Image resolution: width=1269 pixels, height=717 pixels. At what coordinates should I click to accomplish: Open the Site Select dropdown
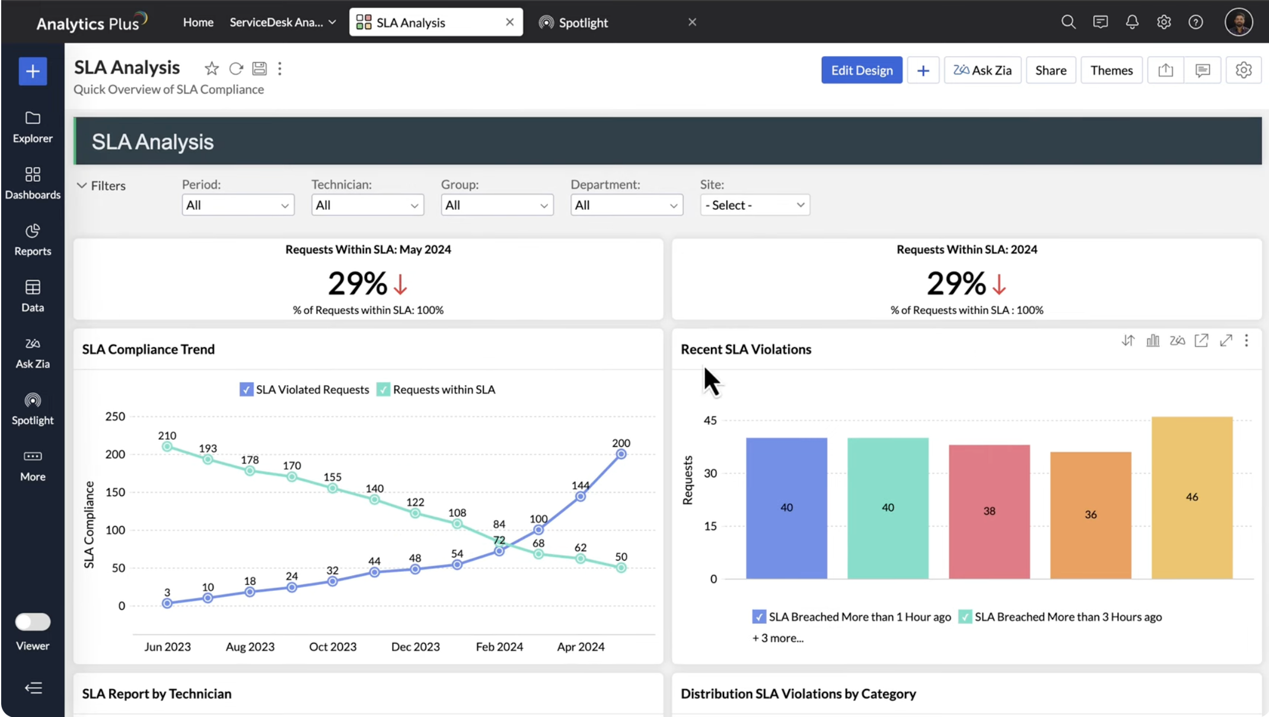tap(754, 205)
